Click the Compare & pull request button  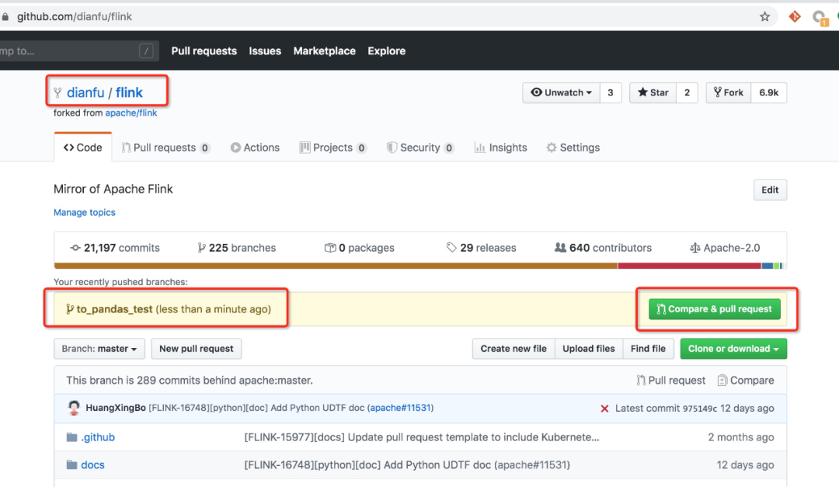click(x=714, y=309)
